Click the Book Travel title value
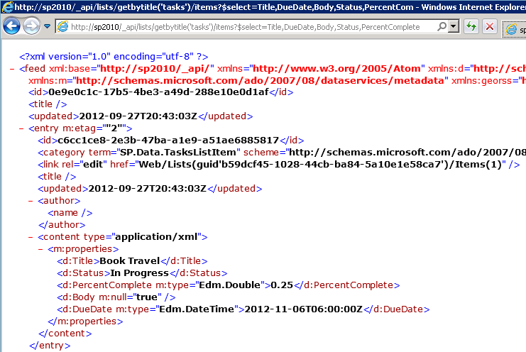Viewport: 526px width, 352px height. click(130, 261)
